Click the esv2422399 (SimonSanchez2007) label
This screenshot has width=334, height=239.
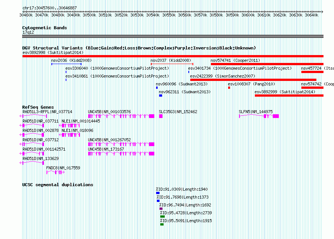coord(223,76)
